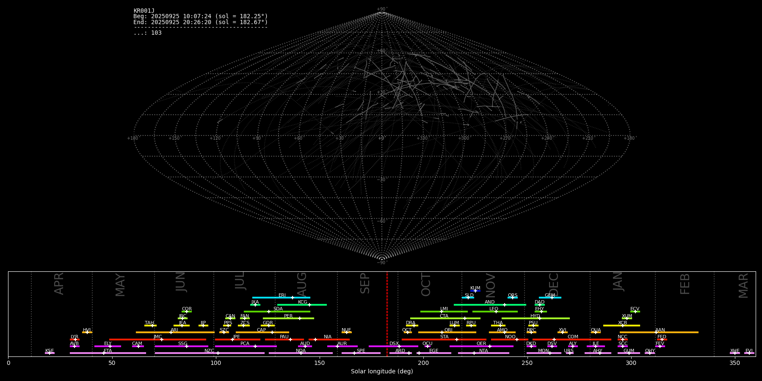Select the 'End: 20250925 20:26:20' line
Screen dimensions: 762x381
(x=201, y=22)
